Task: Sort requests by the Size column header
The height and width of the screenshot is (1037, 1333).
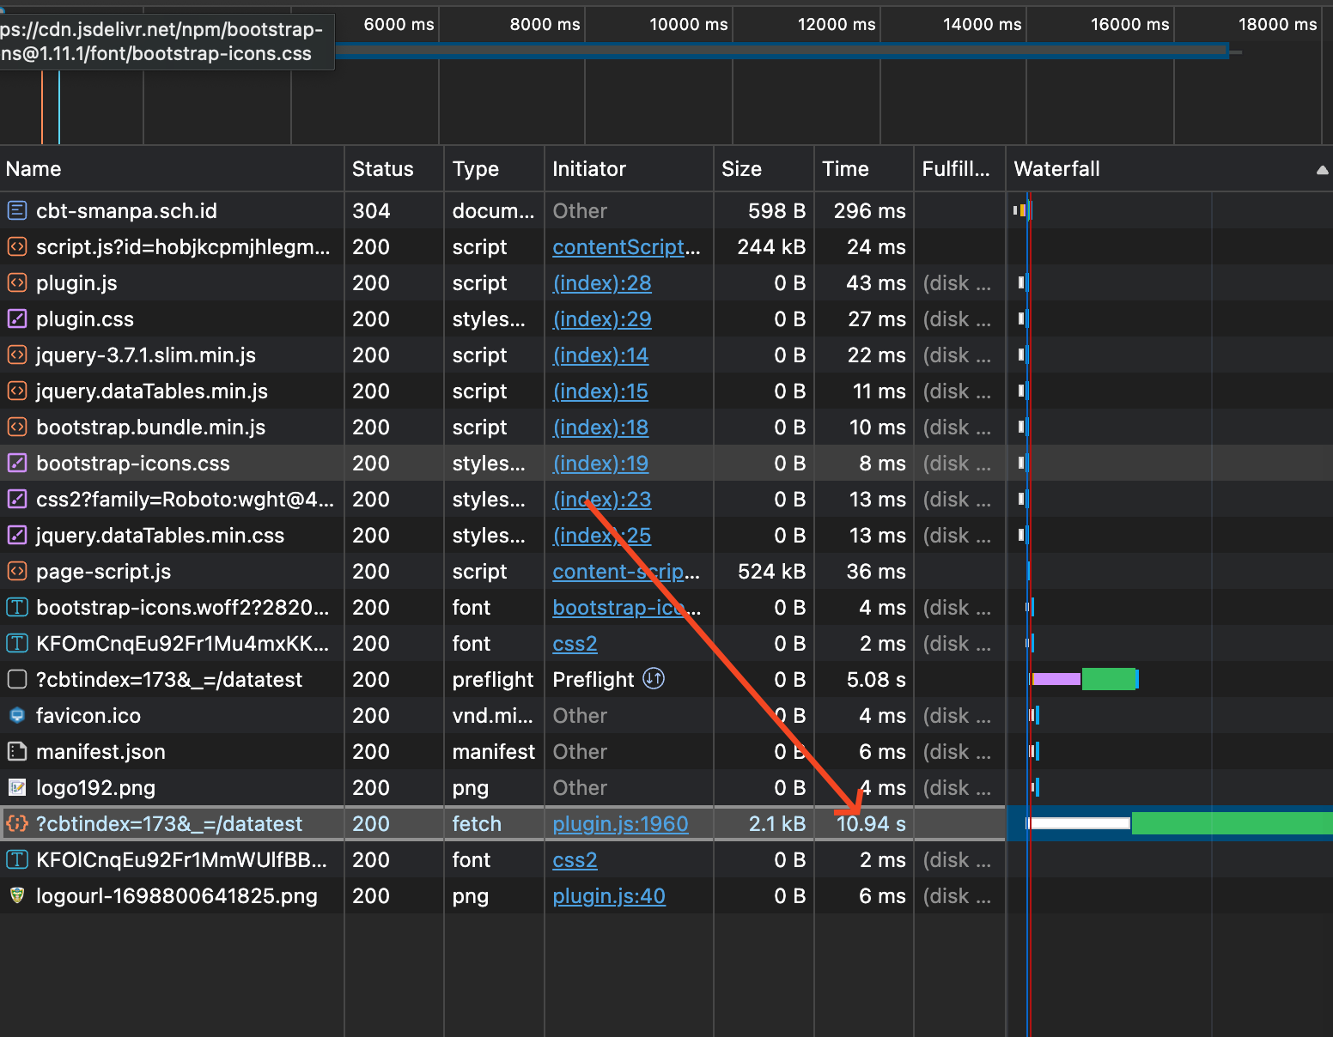Action: (x=742, y=168)
